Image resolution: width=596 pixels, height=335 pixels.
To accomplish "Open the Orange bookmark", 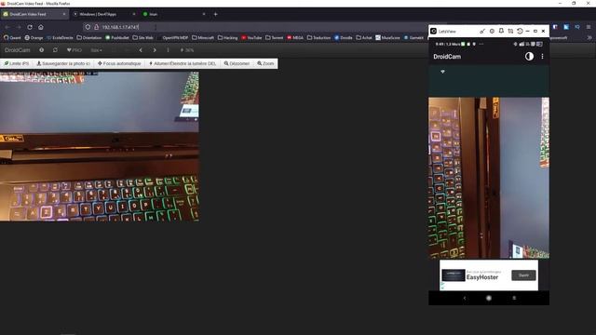I will click(34, 37).
